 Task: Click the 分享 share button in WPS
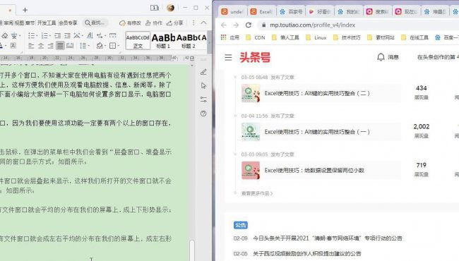tap(174, 23)
